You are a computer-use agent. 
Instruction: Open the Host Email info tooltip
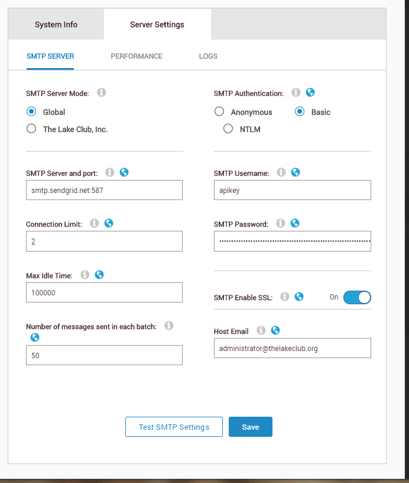click(x=261, y=330)
